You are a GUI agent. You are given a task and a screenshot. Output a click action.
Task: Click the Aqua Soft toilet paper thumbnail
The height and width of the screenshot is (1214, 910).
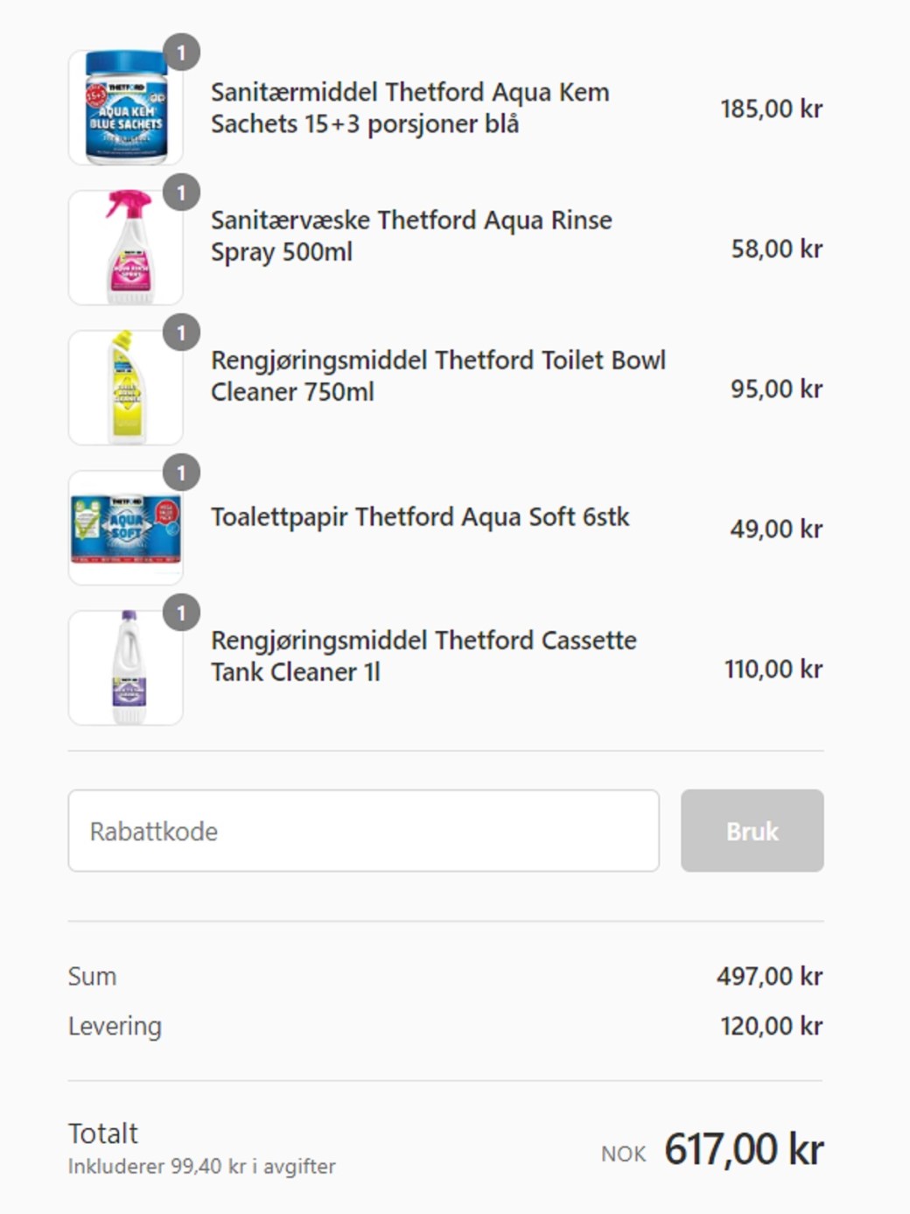125,529
